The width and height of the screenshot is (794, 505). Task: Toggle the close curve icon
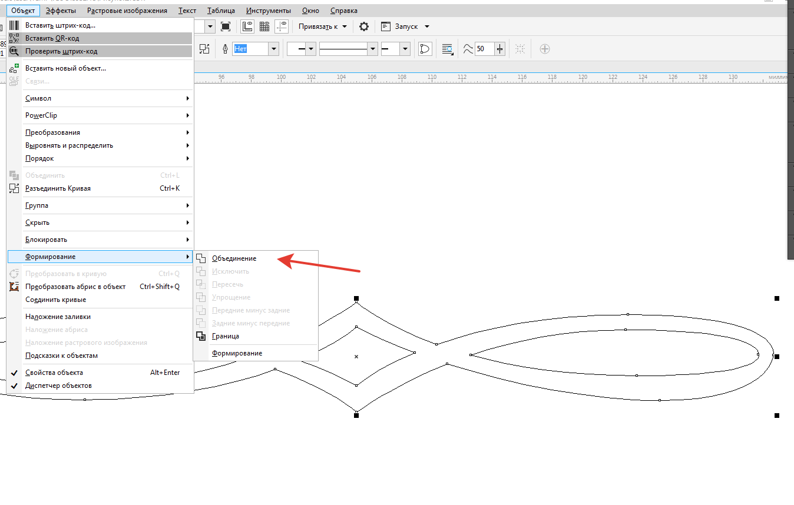tap(425, 49)
